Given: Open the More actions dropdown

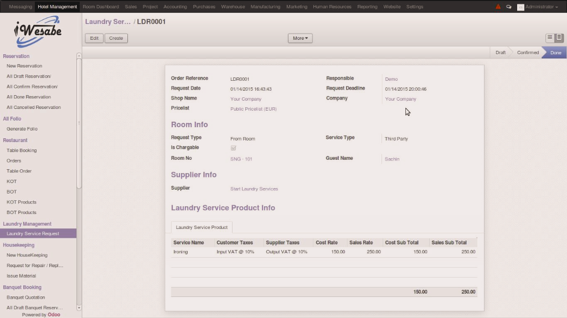Looking at the screenshot, I should point(300,38).
